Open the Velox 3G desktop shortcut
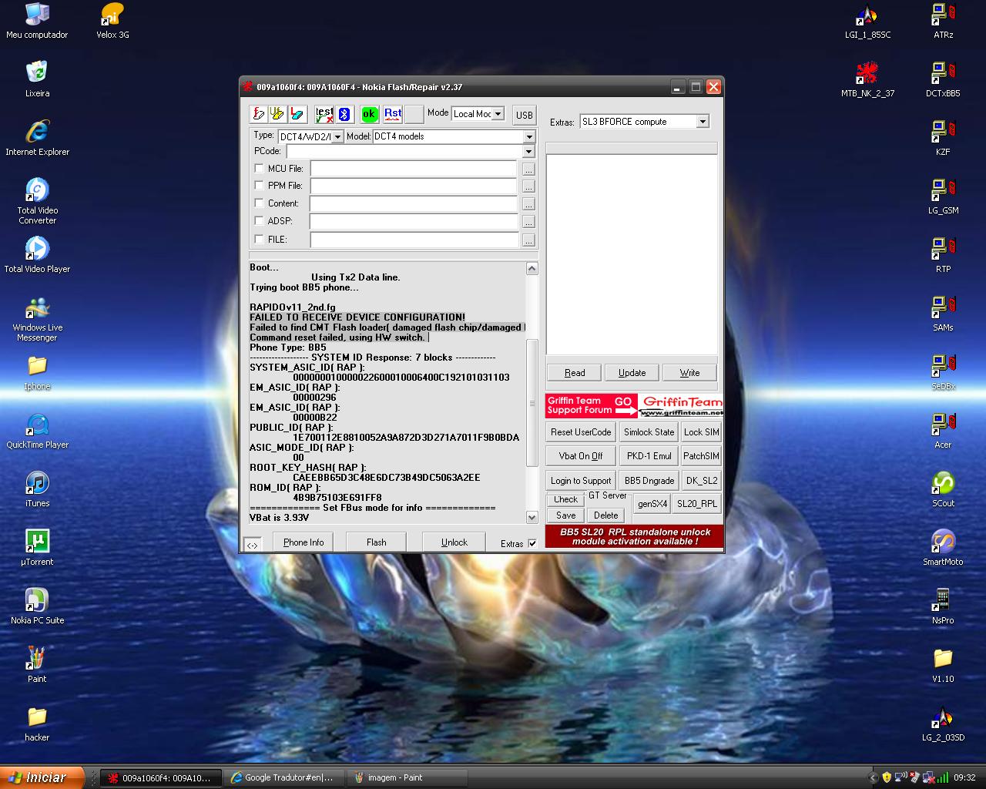The width and height of the screenshot is (986, 789). (112, 21)
